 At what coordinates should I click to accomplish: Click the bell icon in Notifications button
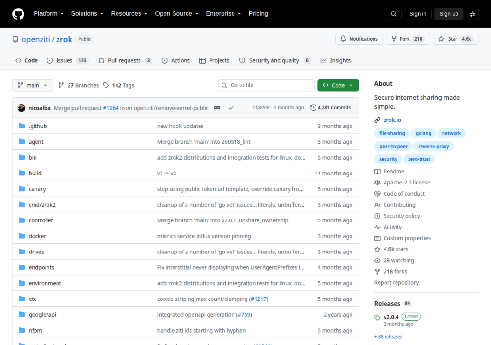[343, 39]
